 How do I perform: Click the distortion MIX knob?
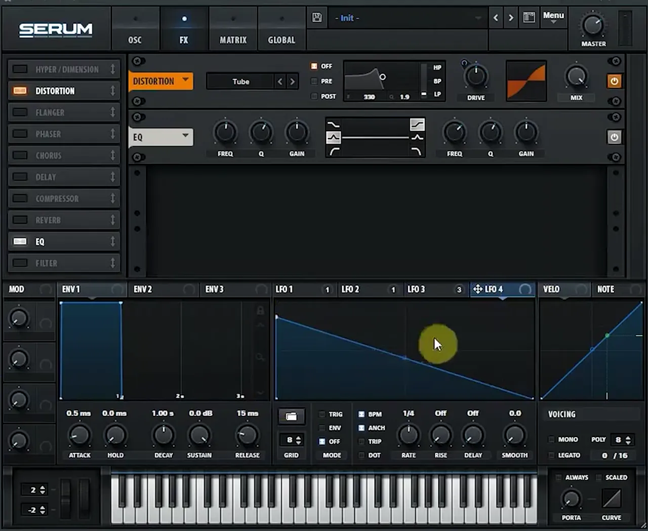tap(576, 77)
